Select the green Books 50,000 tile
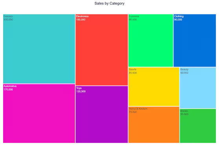Image resolution: width=219 pixels, height=146 pixels. click(x=198, y=126)
